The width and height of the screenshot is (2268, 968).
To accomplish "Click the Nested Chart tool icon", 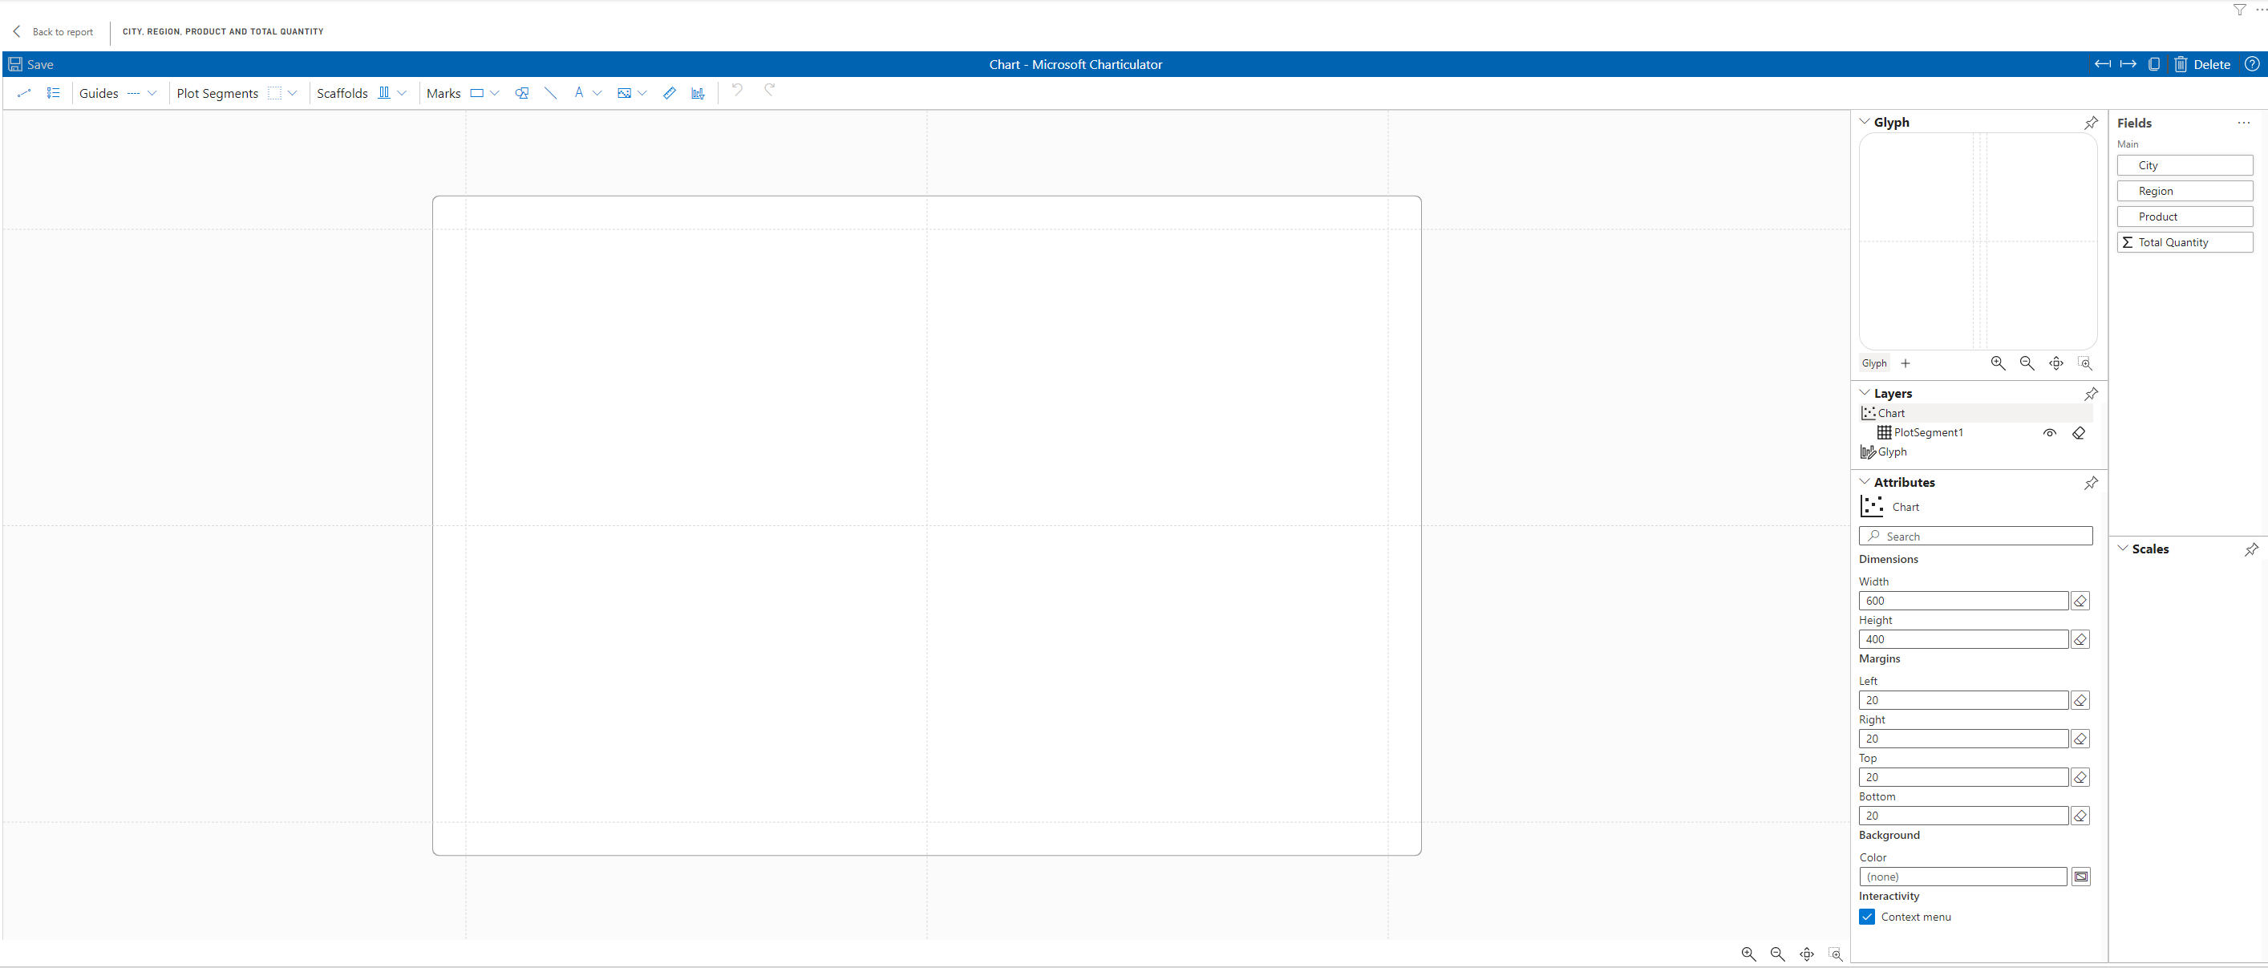I will [699, 92].
